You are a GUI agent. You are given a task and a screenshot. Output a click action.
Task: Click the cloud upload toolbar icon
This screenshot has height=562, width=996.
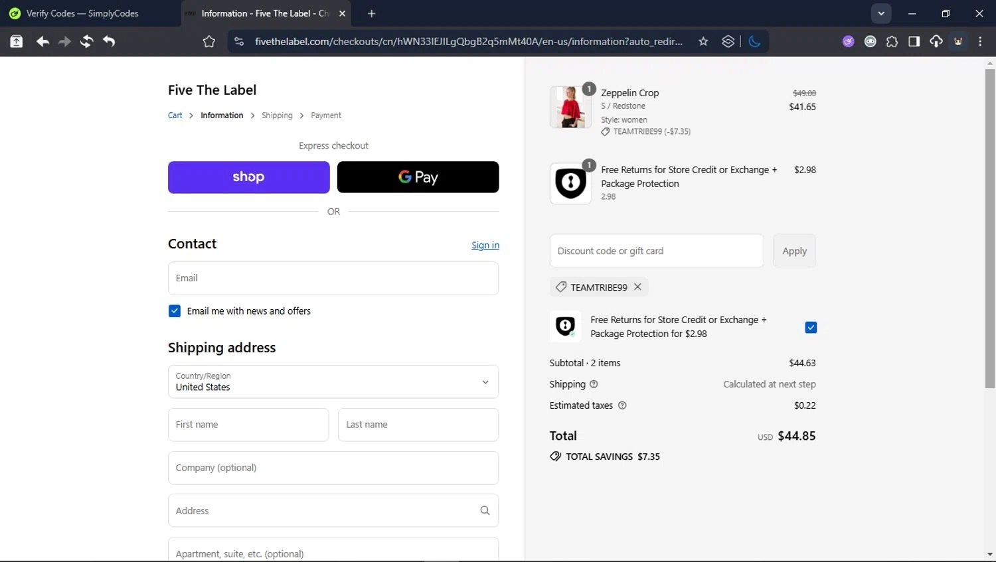pos(936,42)
